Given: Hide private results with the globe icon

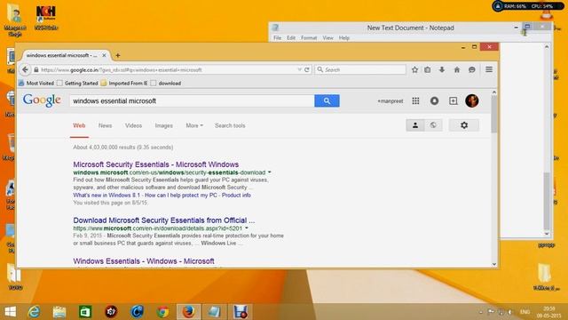Looking at the screenshot, I should click(433, 125).
